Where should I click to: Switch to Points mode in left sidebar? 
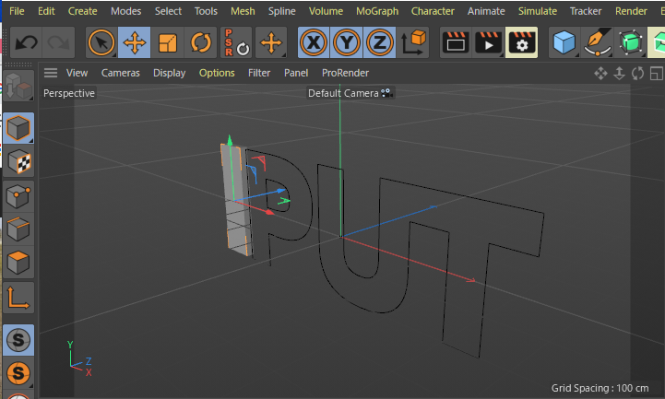point(18,195)
